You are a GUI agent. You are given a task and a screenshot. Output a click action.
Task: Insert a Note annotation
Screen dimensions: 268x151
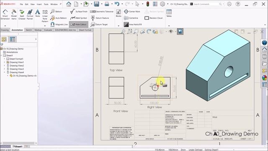[x=38, y=13]
